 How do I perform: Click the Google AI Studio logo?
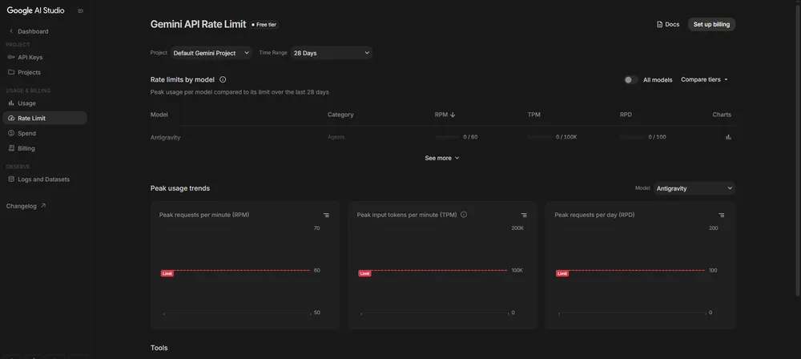click(x=36, y=10)
